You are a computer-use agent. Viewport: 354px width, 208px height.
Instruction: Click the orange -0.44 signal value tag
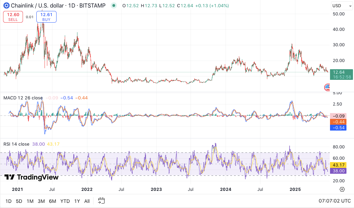click(338, 122)
